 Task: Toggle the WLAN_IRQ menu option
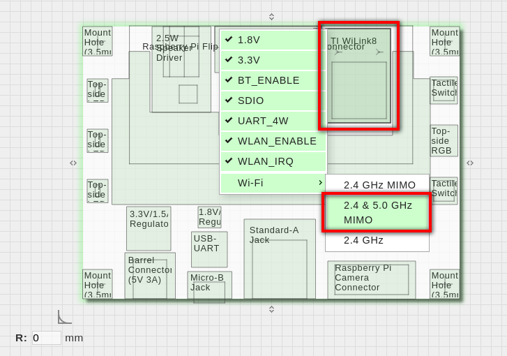[x=273, y=161]
